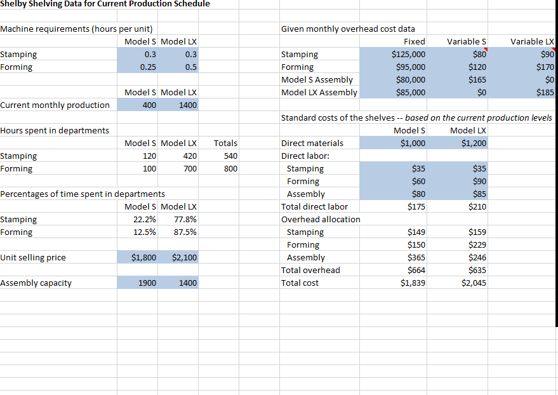Select total direct labor Model LX $210

point(457,207)
